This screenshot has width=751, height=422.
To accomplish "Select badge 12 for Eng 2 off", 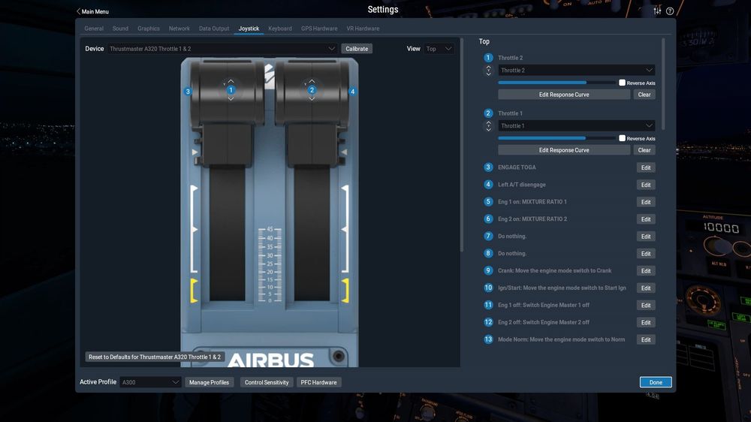I will 488,322.
